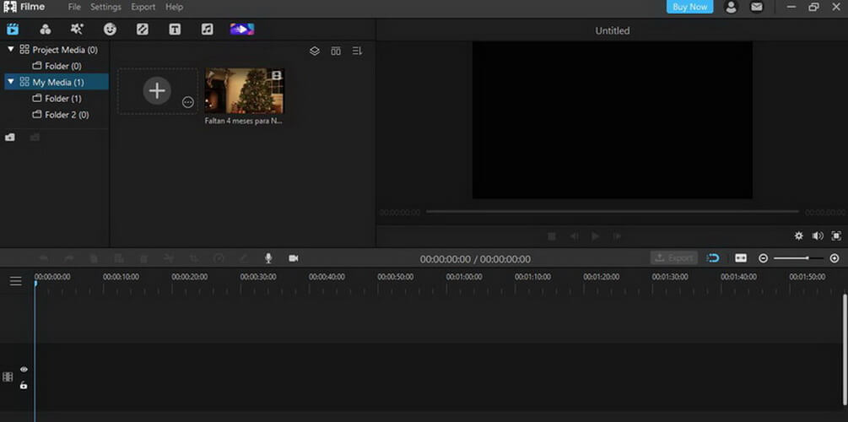Click the Filme logo in the title bar
The image size is (848, 422).
click(x=24, y=7)
